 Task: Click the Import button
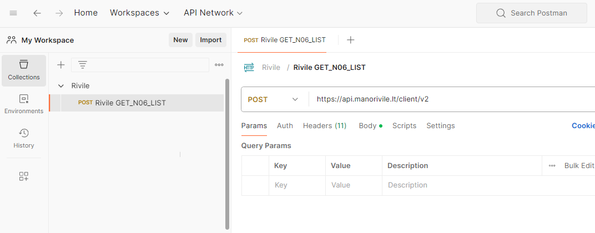click(211, 40)
